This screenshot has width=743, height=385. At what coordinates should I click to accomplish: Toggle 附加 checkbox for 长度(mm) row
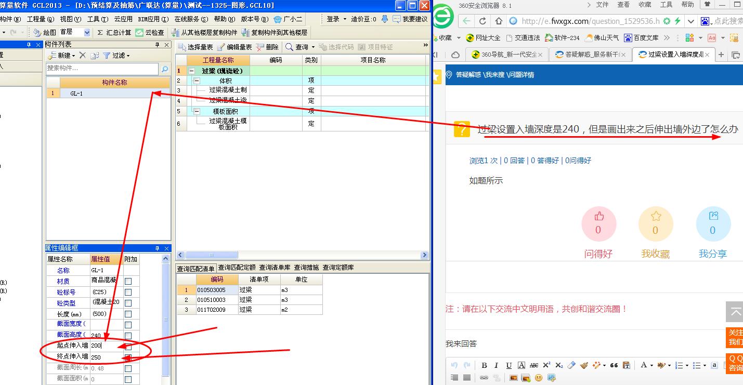pos(128,314)
